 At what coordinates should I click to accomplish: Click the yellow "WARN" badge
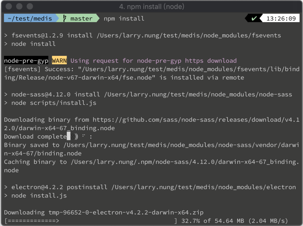59,61
